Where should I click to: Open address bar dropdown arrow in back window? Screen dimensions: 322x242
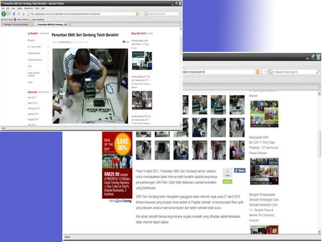point(265,72)
